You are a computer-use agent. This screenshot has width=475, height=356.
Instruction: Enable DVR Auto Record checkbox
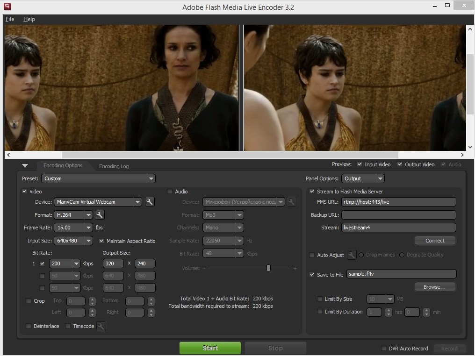383,348
